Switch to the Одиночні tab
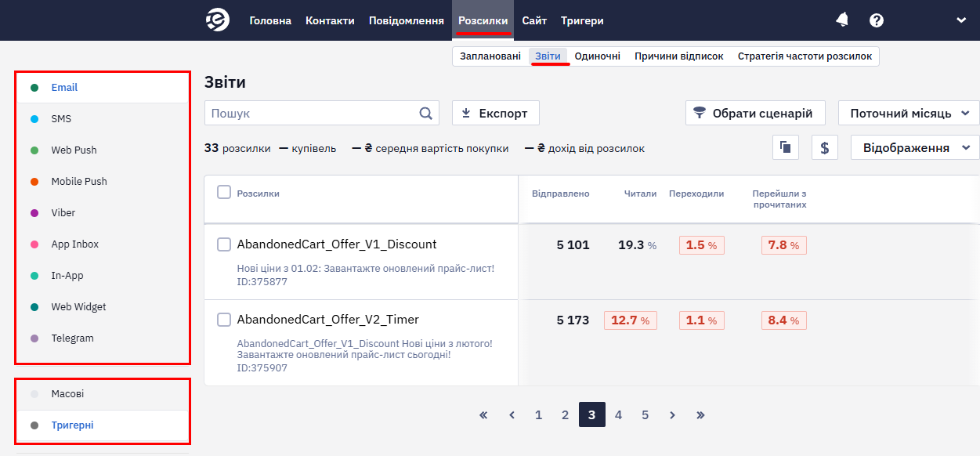Image resolution: width=980 pixels, height=456 pixels. [598, 56]
